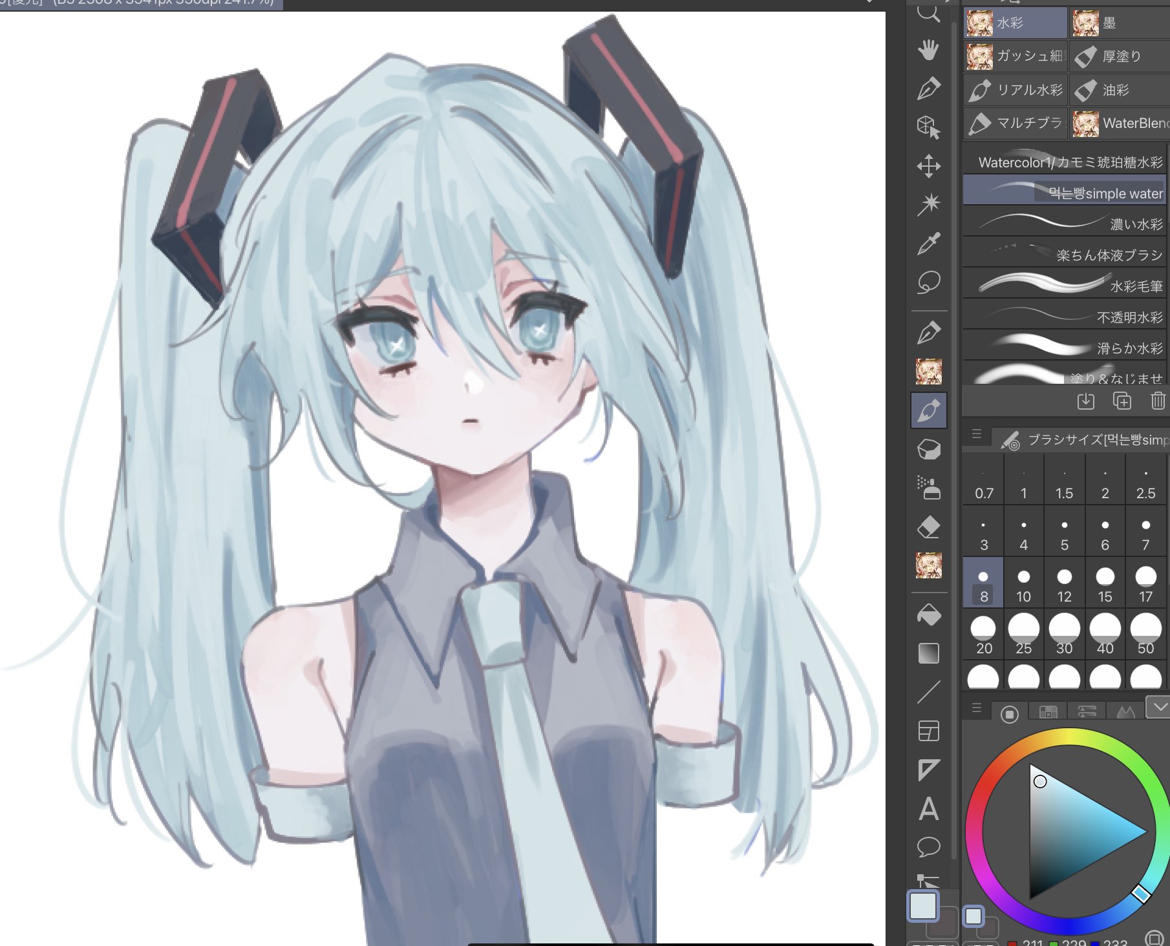Image resolution: width=1170 pixels, height=946 pixels.
Task: Select the Eraser tool
Action: 929,527
